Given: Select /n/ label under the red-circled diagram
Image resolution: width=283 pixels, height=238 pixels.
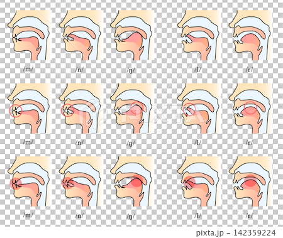Looking at the screenshot, I should point(79,143).
